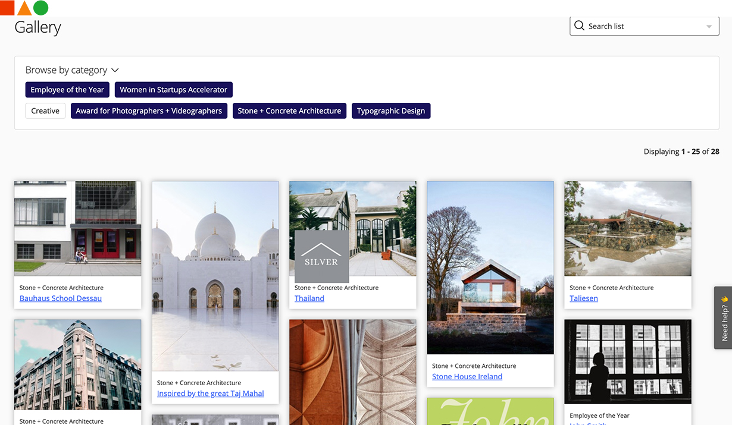Filter by Typographic Design category
The height and width of the screenshot is (425, 732).
click(390, 111)
